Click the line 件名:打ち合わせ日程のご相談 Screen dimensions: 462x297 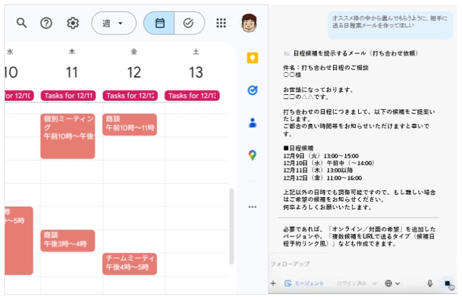click(x=326, y=68)
